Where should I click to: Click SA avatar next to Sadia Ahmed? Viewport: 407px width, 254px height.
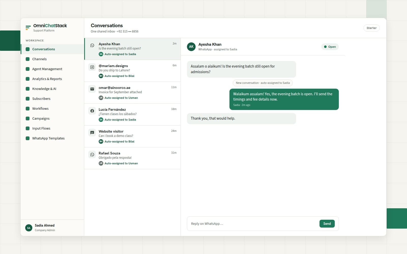coord(29,228)
